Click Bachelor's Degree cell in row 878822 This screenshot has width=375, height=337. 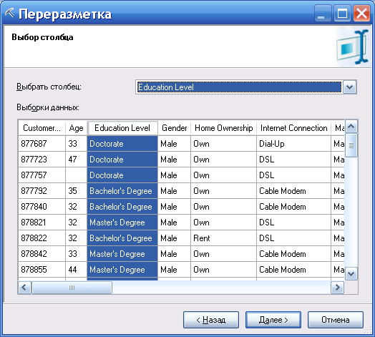(122, 238)
